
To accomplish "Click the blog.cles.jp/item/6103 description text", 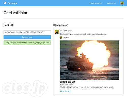I will coord(86,87).
